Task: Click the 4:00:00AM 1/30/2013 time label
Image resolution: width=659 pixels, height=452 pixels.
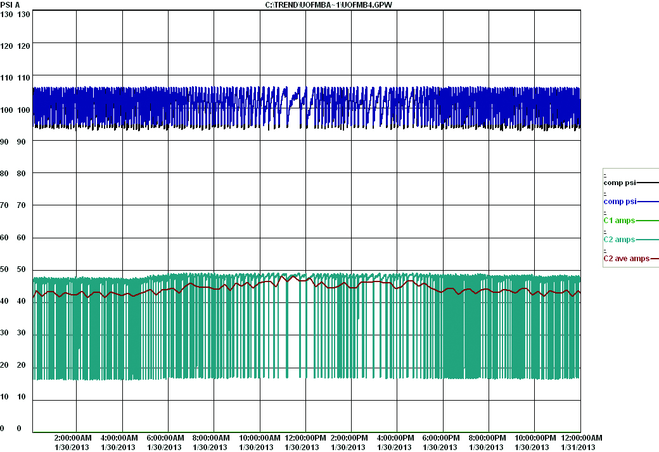Action: click(118, 442)
